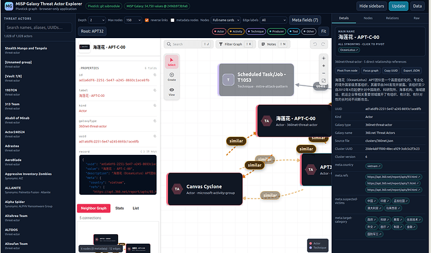Toggle the Technique node type filter
Screen dimensions: 431x253
(x=255, y=31)
